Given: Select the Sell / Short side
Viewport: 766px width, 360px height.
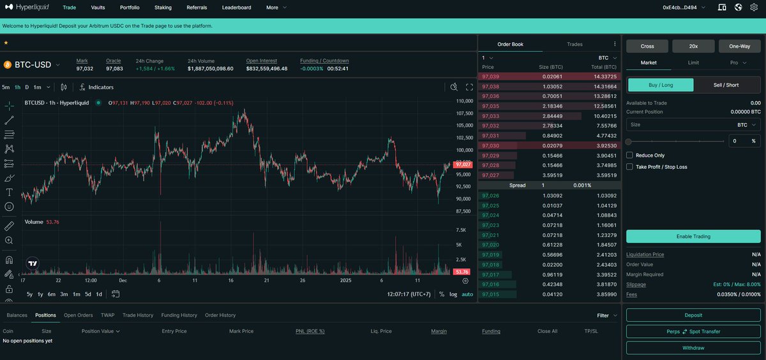Looking at the screenshot, I should [726, 85].
